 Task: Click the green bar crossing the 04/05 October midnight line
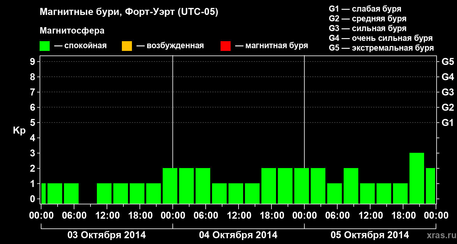click(302, 186)
